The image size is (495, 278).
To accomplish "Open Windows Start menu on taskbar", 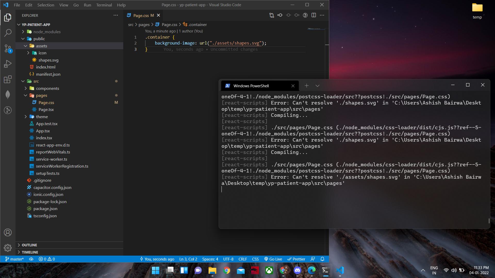I will [155, 270].
